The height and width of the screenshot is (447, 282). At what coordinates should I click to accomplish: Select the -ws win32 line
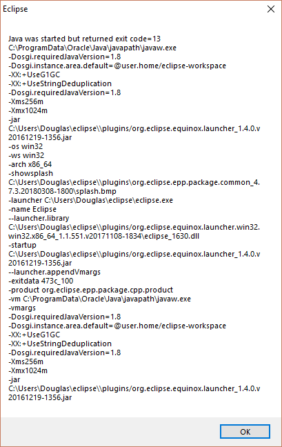(x=26, y=155)
